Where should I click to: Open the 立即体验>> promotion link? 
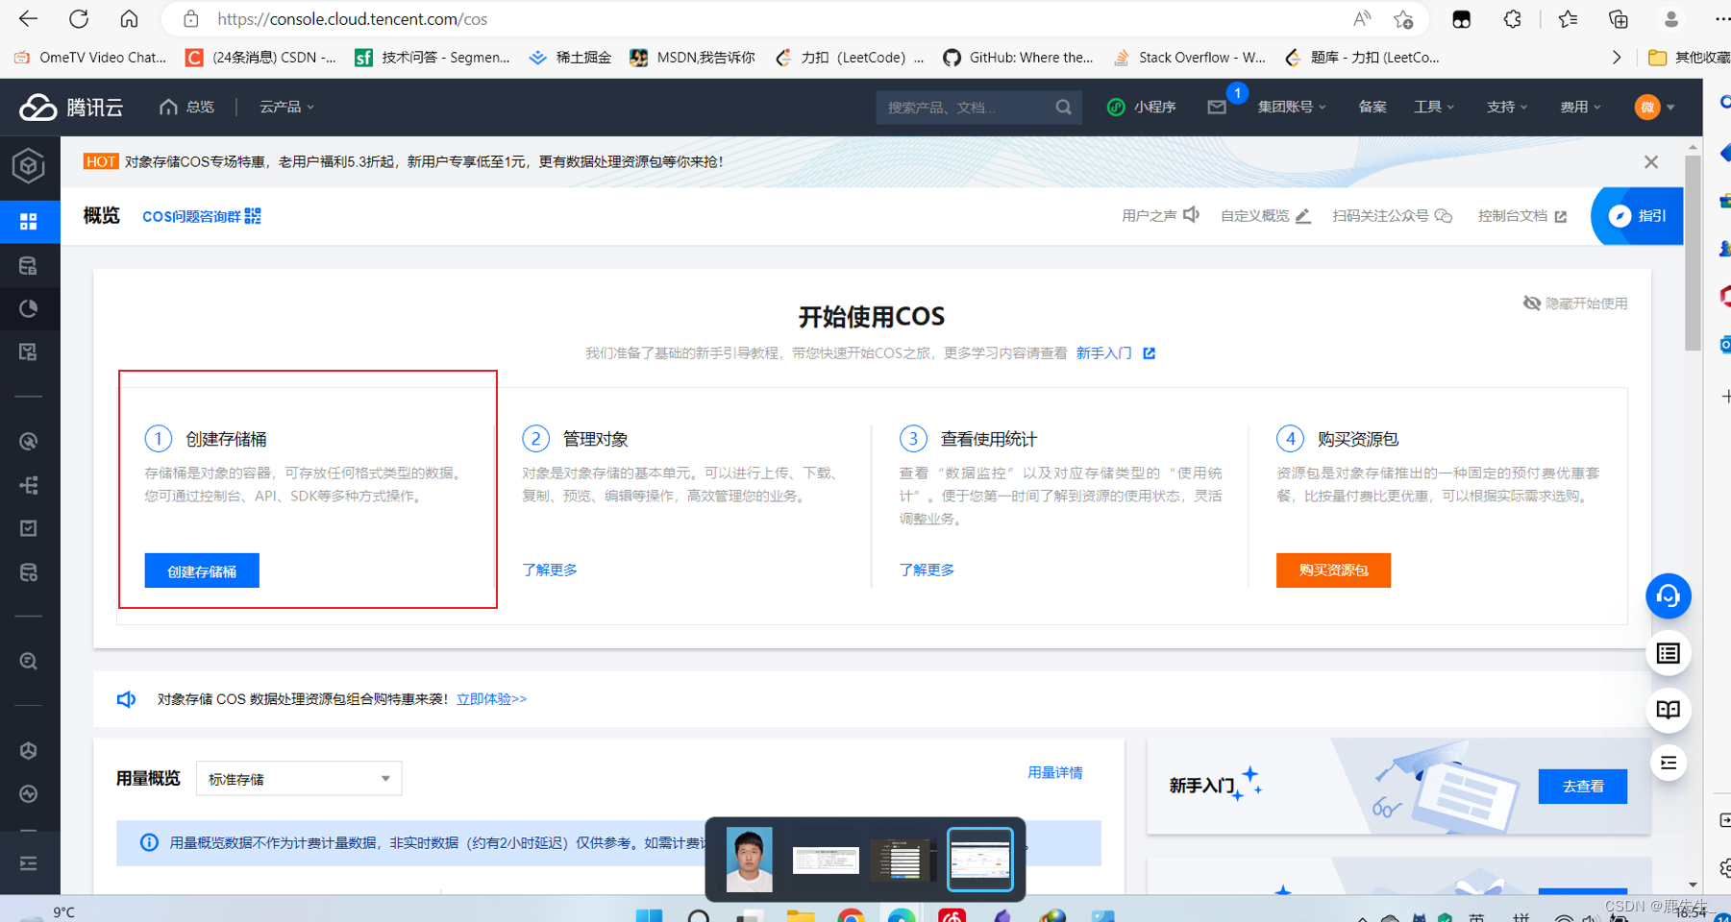click(491, 698)
